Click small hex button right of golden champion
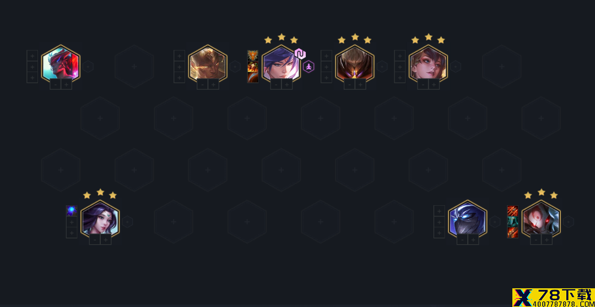This screenshot has height=307, width=595. point(235,67)
